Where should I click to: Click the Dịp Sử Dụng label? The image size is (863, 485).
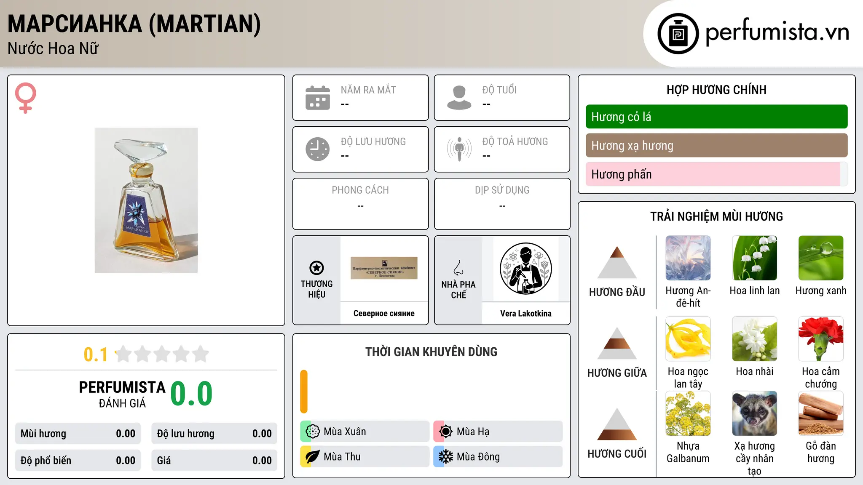[502, 190]
